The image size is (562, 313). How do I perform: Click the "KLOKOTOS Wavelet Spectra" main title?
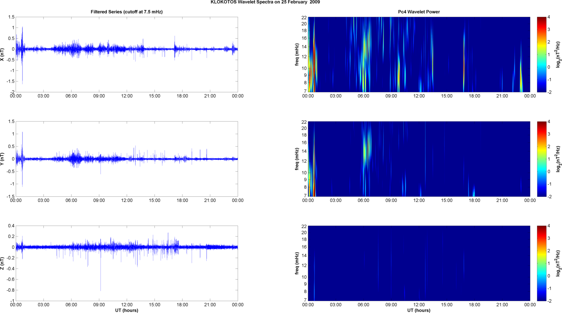coord(265,2)
